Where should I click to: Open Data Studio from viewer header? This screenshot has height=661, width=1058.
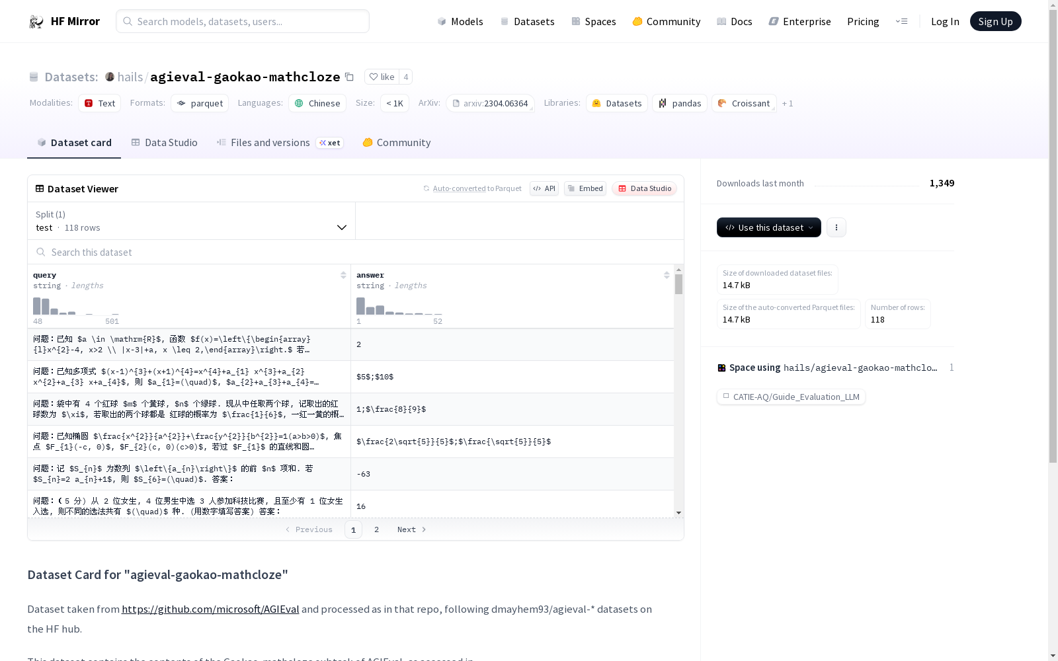[x=645, y=188]
